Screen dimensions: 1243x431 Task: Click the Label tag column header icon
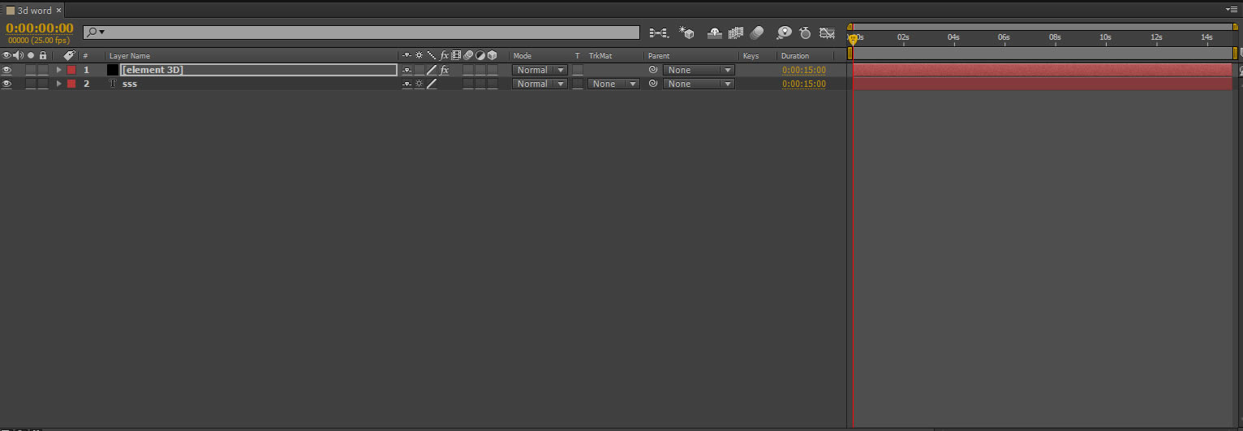[69, 56]
